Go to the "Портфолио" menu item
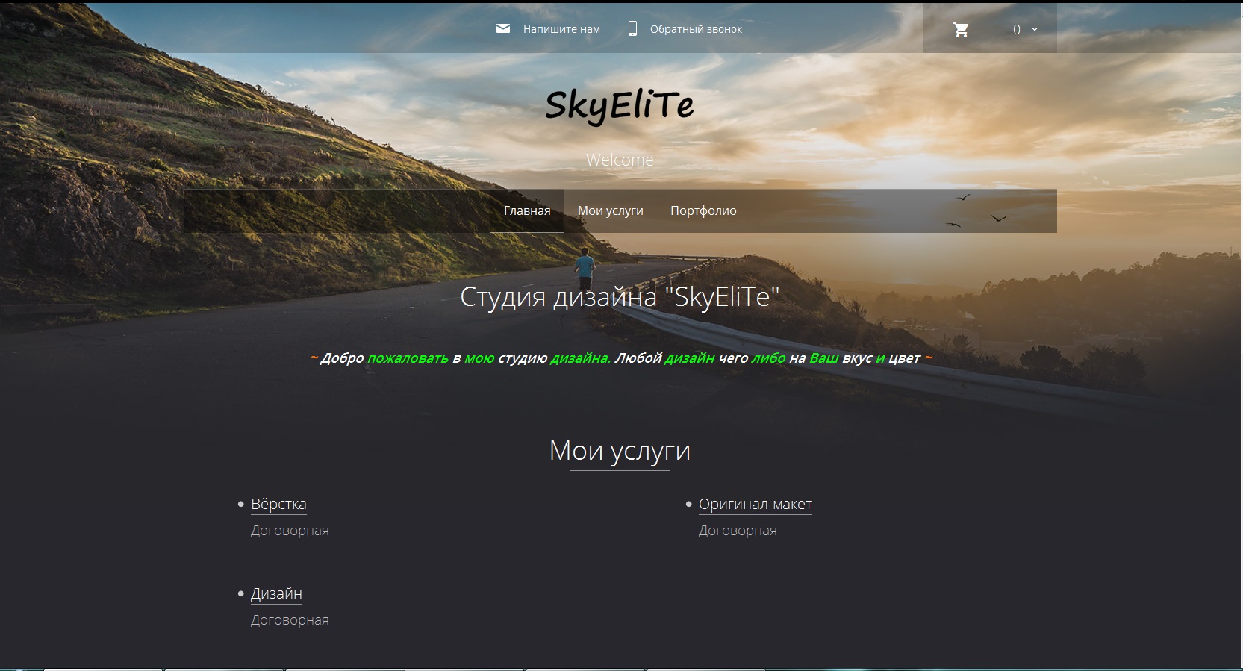This screenshot has height=671, width=1243. click(703, 210)
